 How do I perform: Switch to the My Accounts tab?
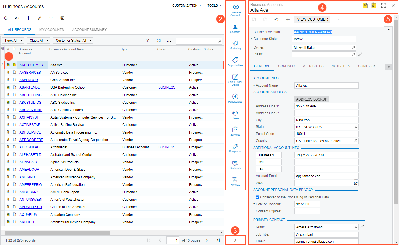point(52,30)
